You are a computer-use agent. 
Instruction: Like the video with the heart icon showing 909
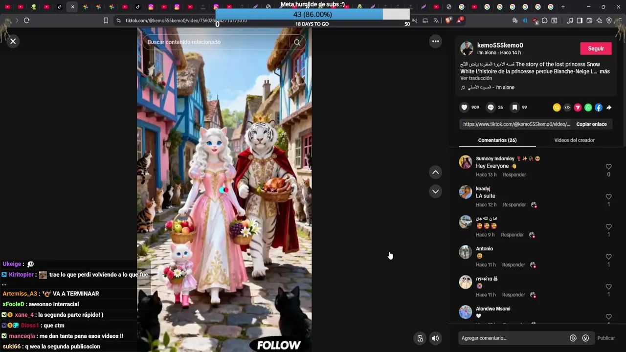[464, 108]
